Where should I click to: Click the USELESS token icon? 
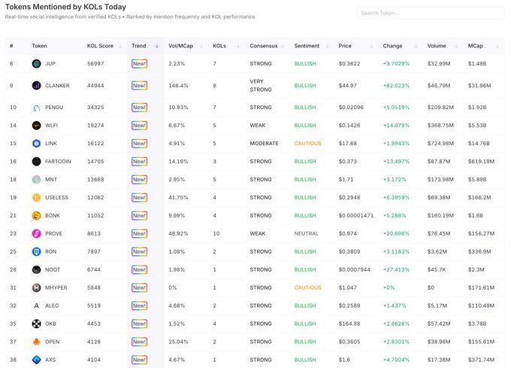click(x=36, y=197)
